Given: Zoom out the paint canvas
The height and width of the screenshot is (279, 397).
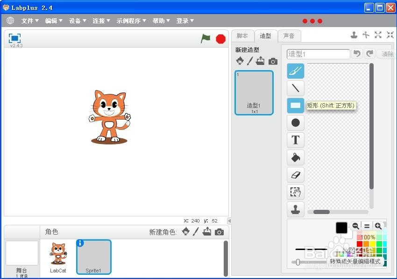Looking at the screenshot, I should click(355, 226).
